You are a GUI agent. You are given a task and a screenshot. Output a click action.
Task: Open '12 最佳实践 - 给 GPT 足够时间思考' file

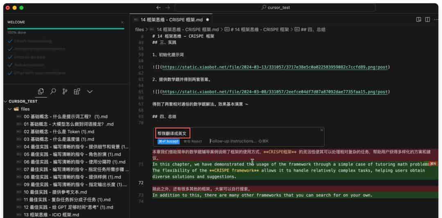pos(68,207)
